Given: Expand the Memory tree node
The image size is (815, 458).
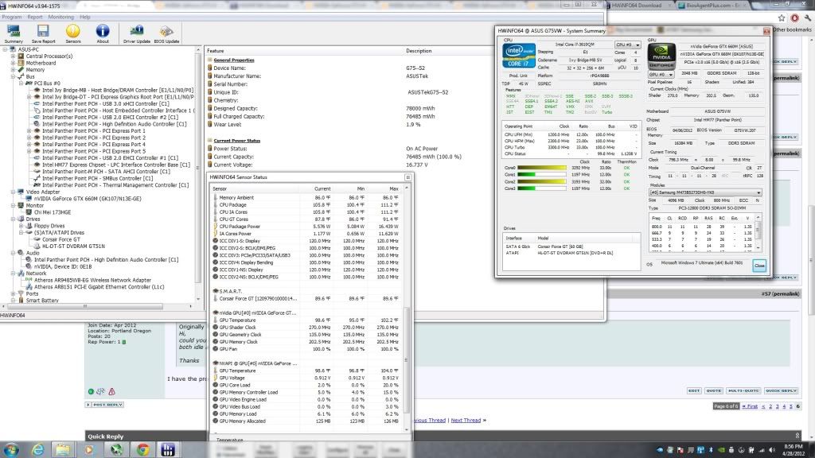Looking at the screenshot, I should point(13,70).
